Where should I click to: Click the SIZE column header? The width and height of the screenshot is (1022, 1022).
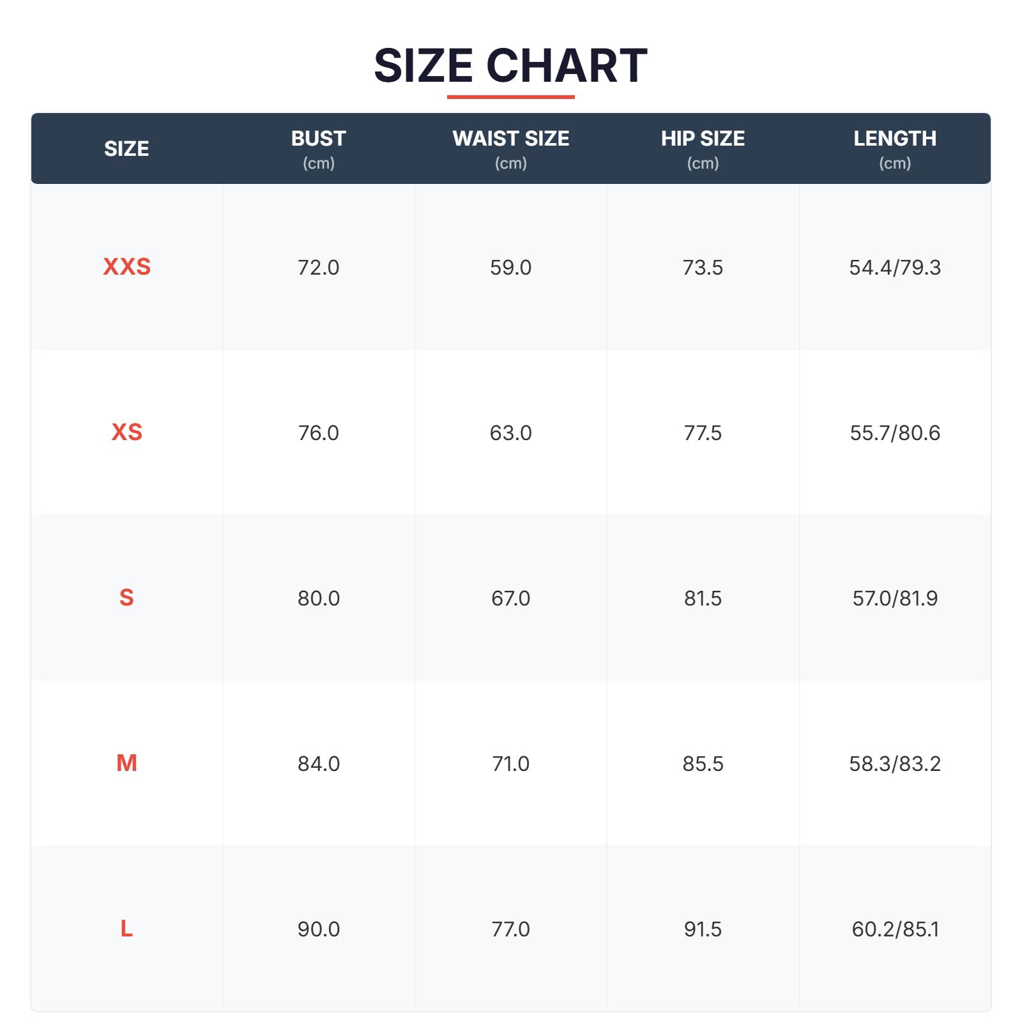pyautogui.click(x=126, y=149)
